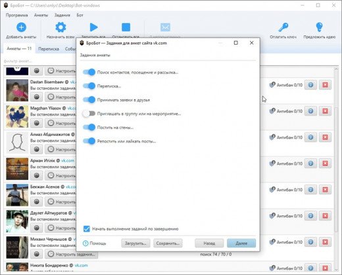
Task: Start all with the play icon
Action: 93,28
